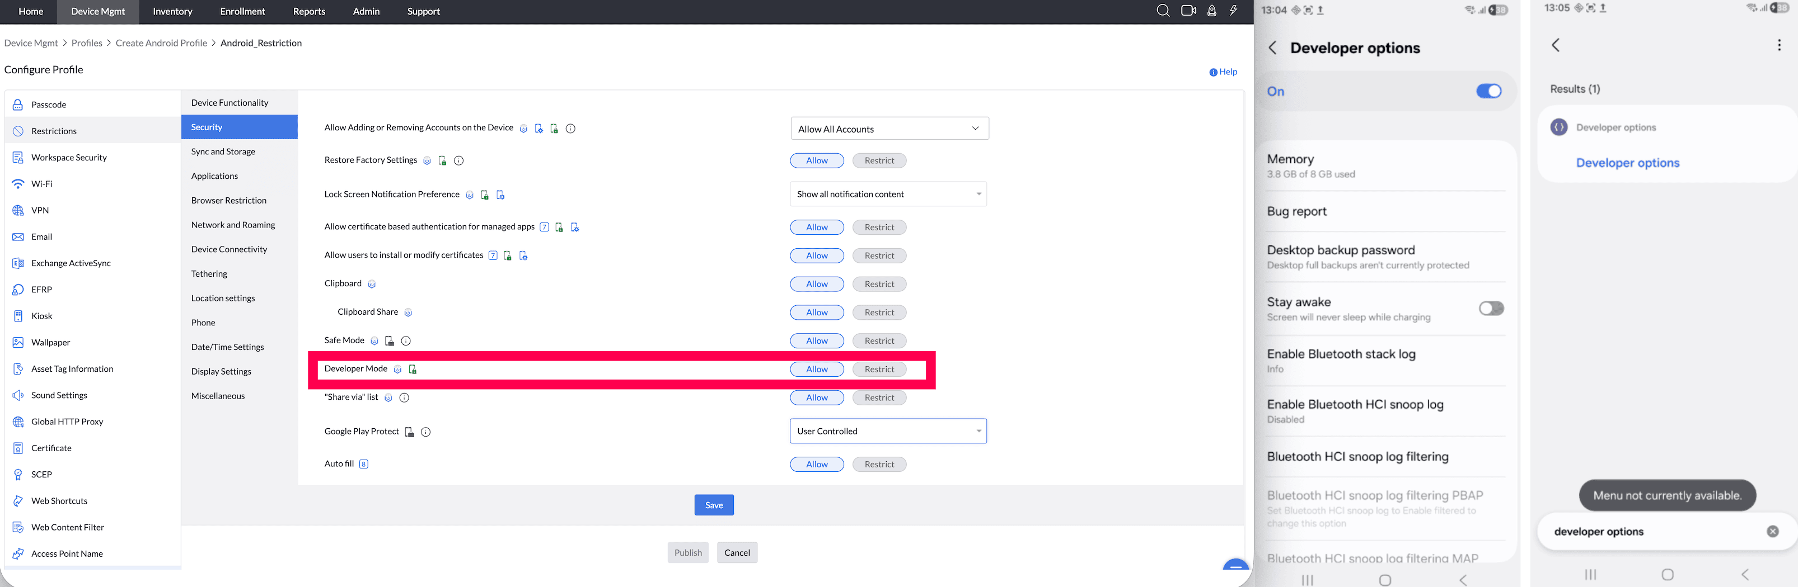Set Safe Mode to Restrict
The width and height of the screenshot is (1798, 587).
coord(879,341)
